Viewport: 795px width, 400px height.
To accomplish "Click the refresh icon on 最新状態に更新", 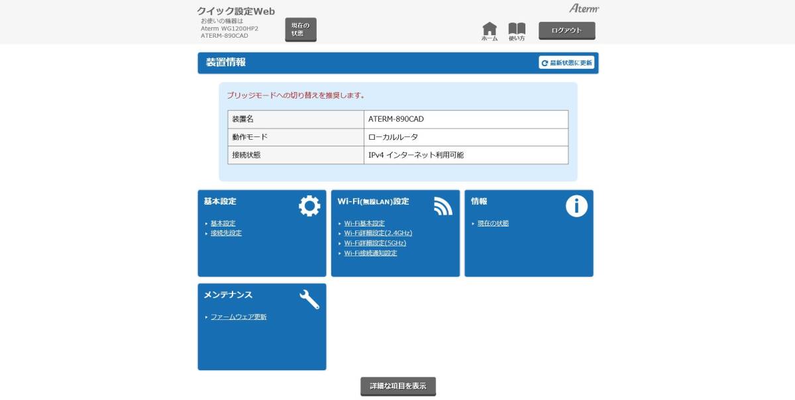I will 545,63.
